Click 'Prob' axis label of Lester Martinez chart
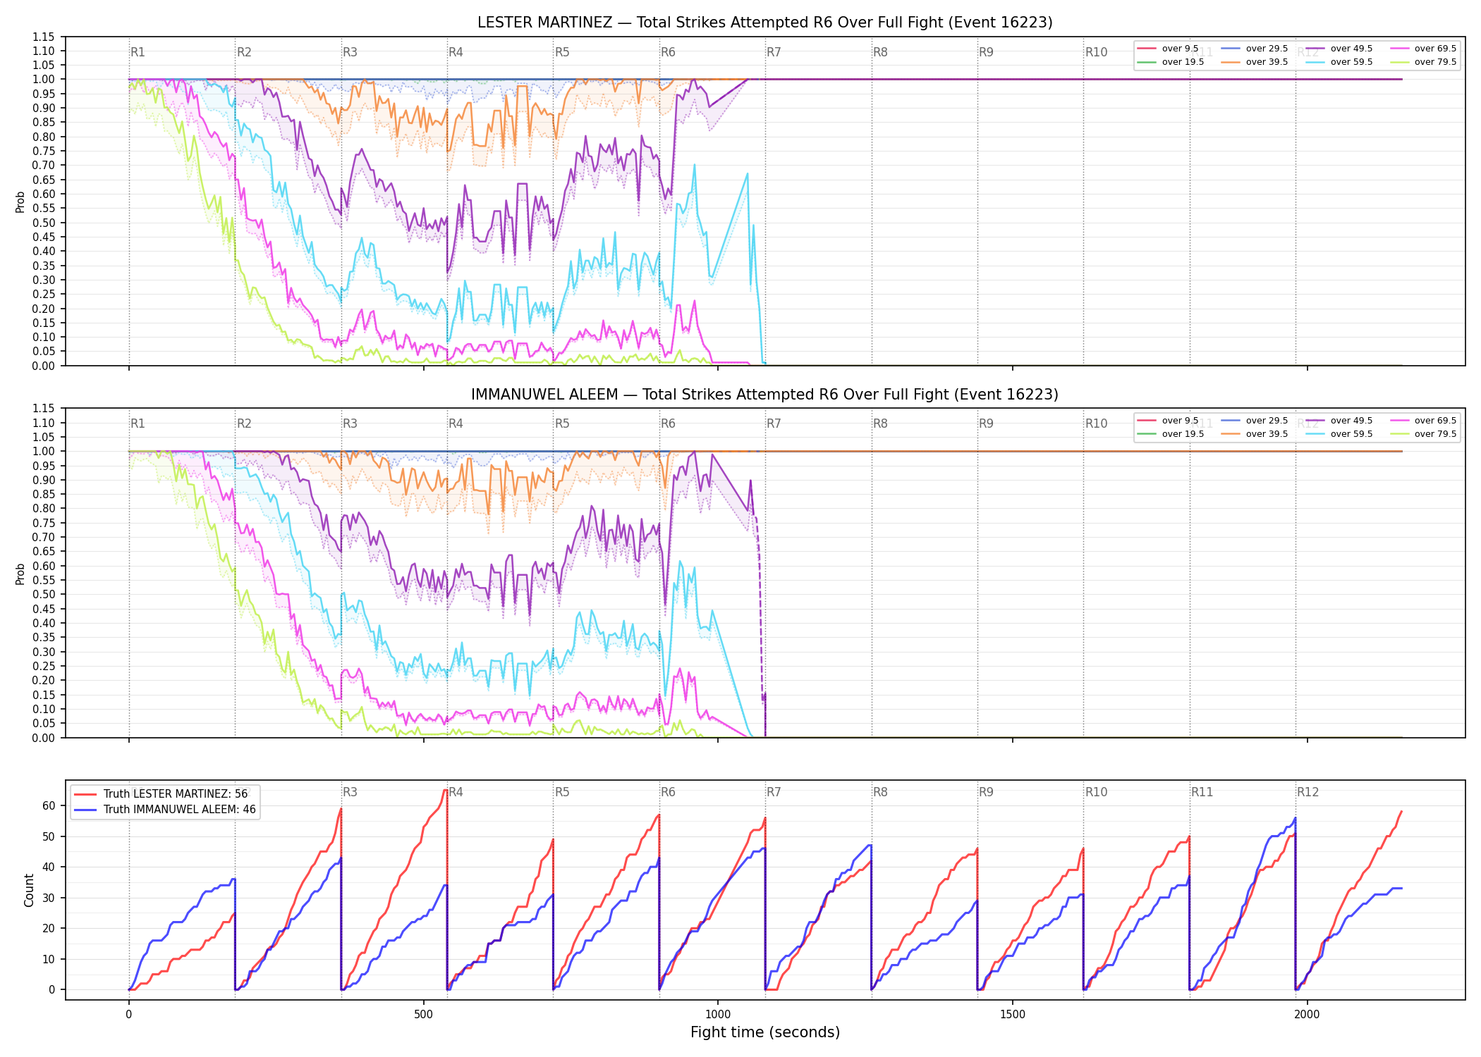 (x=20, y=202)
